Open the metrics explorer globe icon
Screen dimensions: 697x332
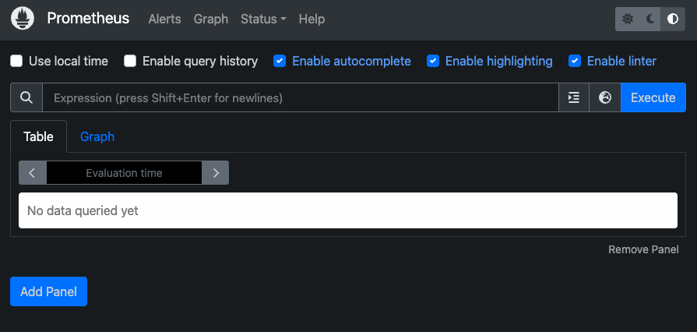coord(605,97)
